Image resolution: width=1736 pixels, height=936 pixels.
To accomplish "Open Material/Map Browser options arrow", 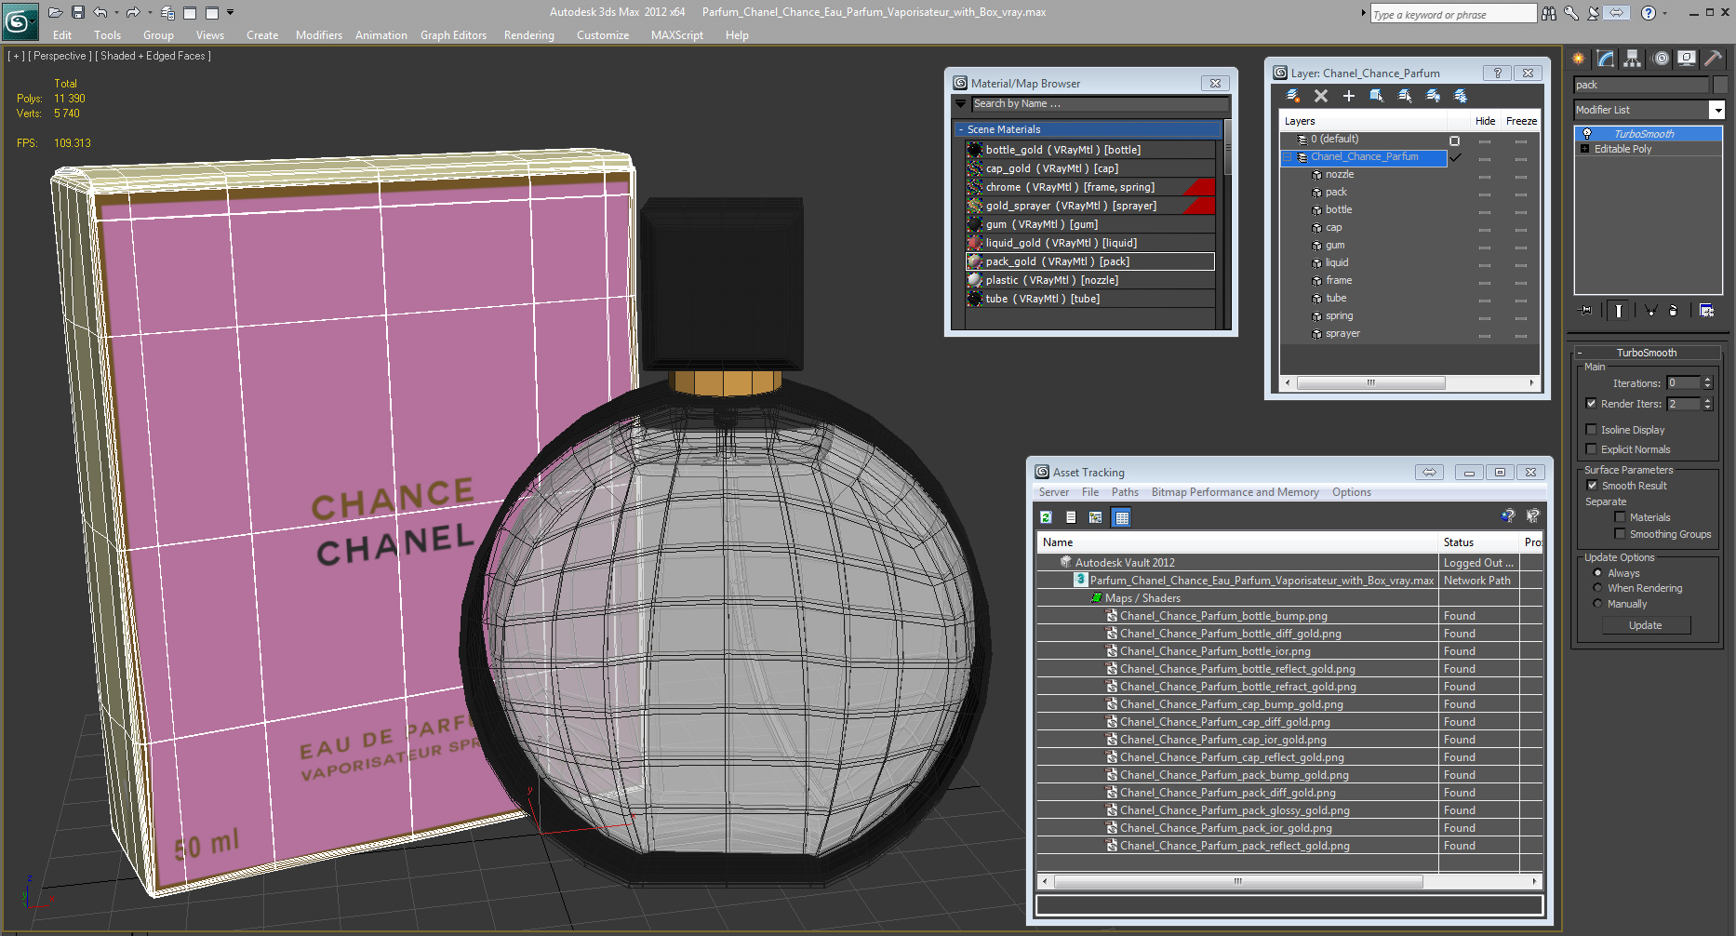I will (x=960, y=104).
